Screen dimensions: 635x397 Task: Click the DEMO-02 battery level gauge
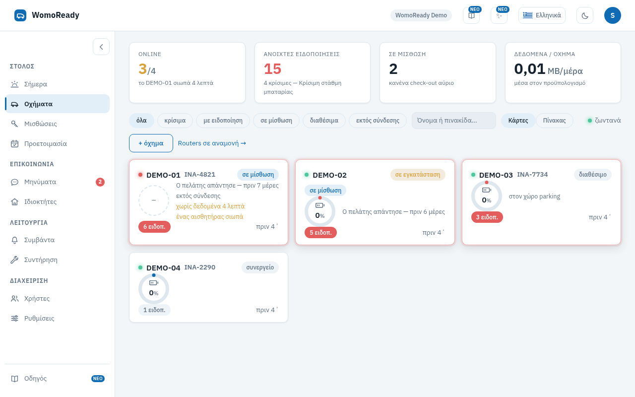tap(320, 211)
